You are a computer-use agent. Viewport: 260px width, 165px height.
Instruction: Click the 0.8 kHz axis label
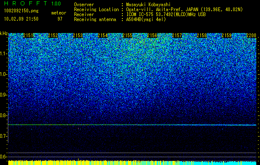(x=4, y=115)
